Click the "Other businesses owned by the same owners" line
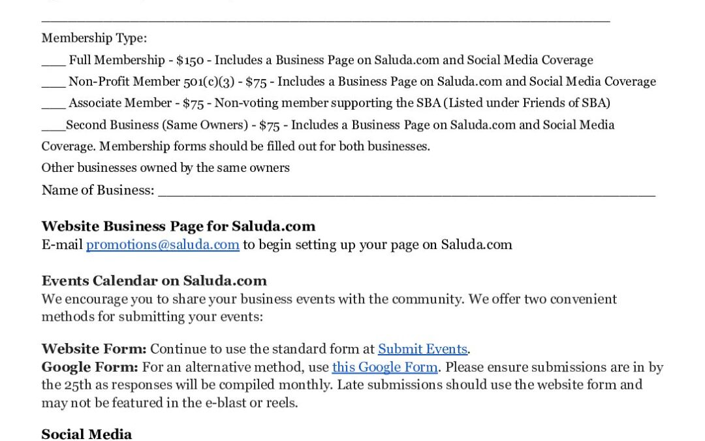The width and height of the screenshot is (705, 441). [165, 168]
